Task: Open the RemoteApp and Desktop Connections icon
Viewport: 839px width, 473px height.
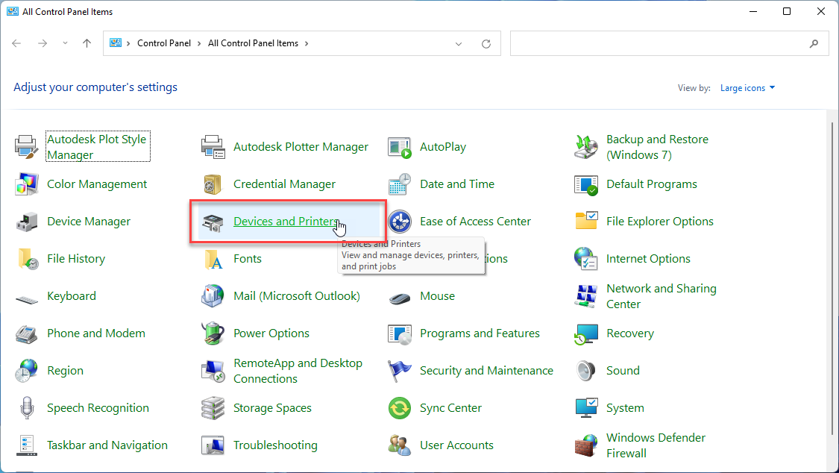Action: 213,370
